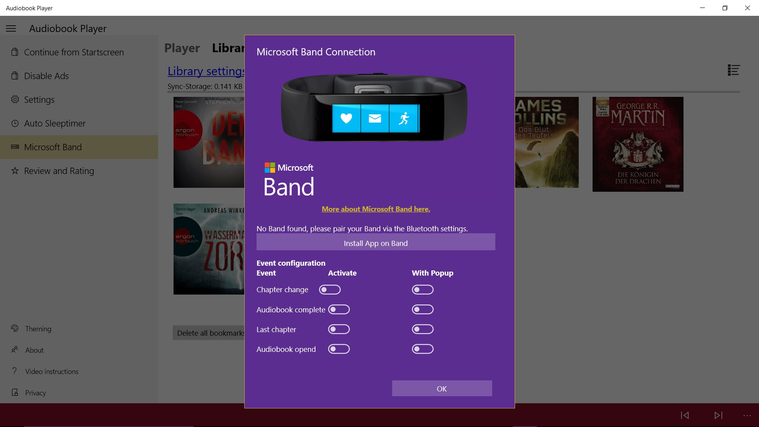
Task: Click the Review and Rating star icon
Action: point(15,171)
